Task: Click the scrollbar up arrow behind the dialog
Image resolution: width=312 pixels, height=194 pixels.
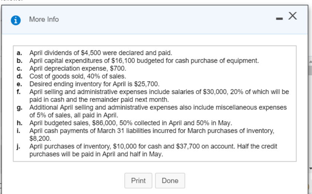Action: click(310, 62)
